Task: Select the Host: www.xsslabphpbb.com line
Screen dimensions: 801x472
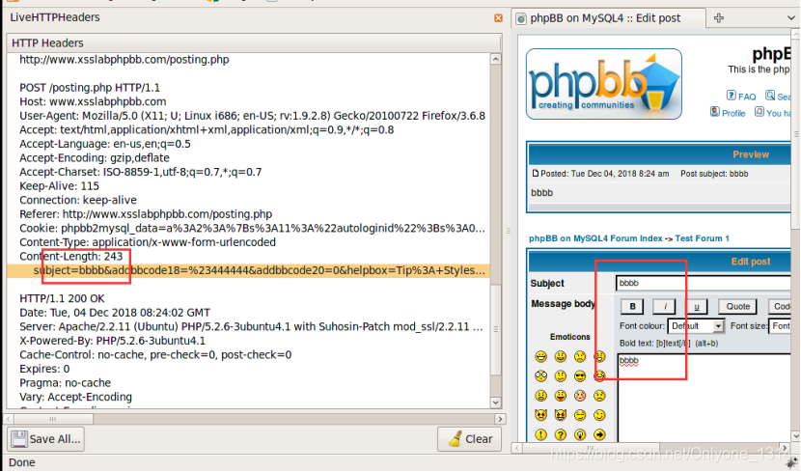Action: pos(93,101)
